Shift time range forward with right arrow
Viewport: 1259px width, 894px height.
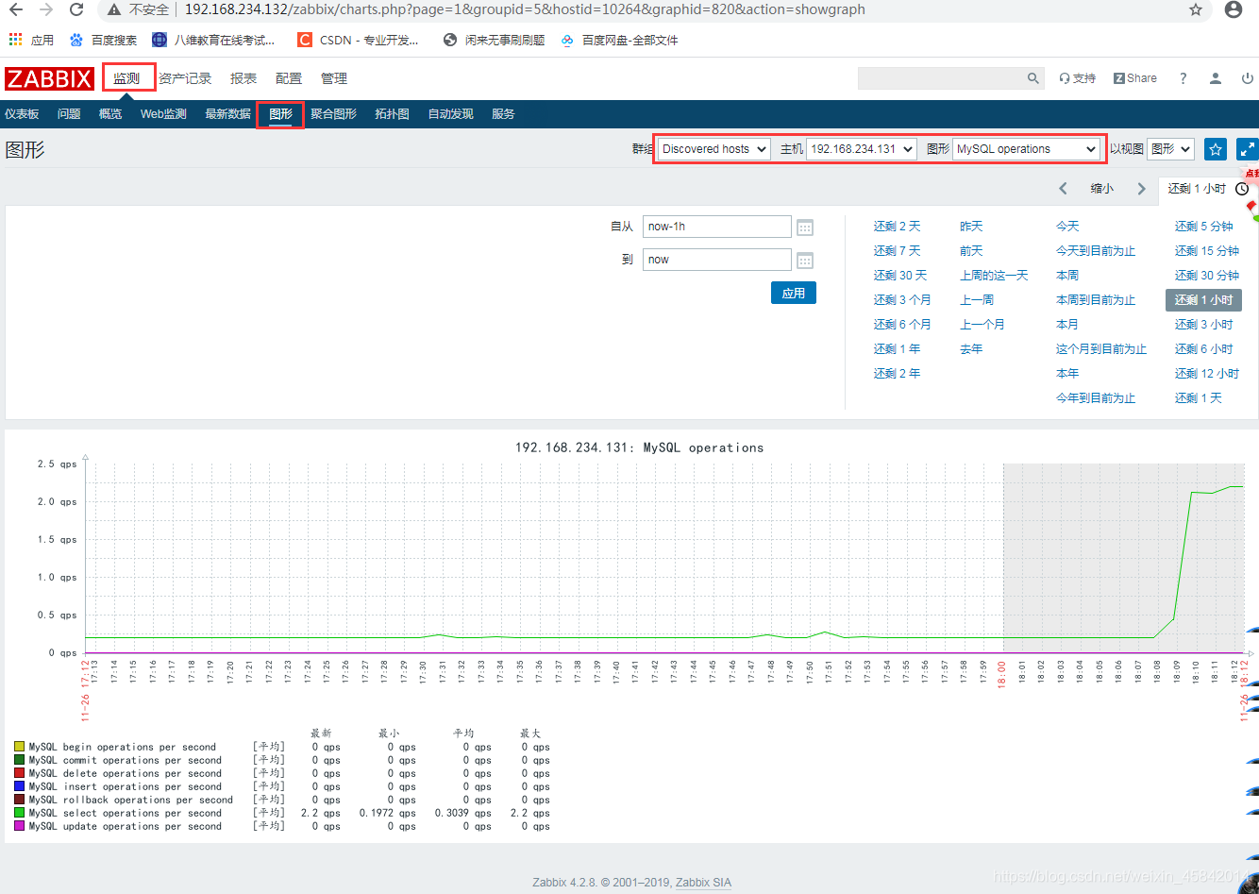(x=1141, y=189)
